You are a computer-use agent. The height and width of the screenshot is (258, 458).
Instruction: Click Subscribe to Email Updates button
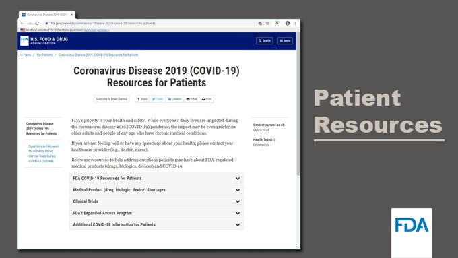[x=112, y=99]
